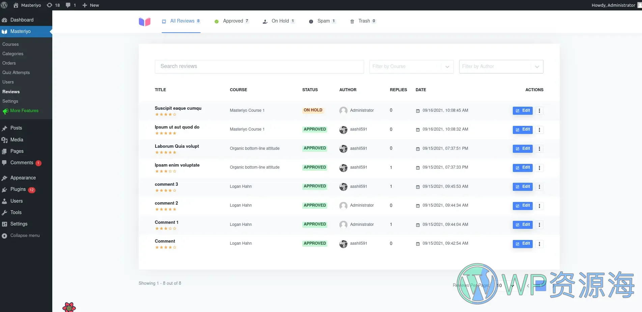Click Edit for the comment 2 review

point(522,206)
